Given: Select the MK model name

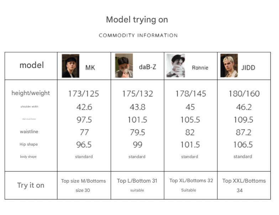Looking at the screenshot, I should coord(90,67).
